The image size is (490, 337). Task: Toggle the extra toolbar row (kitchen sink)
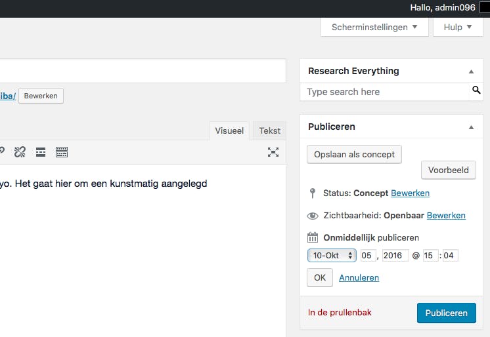[62, 152]
